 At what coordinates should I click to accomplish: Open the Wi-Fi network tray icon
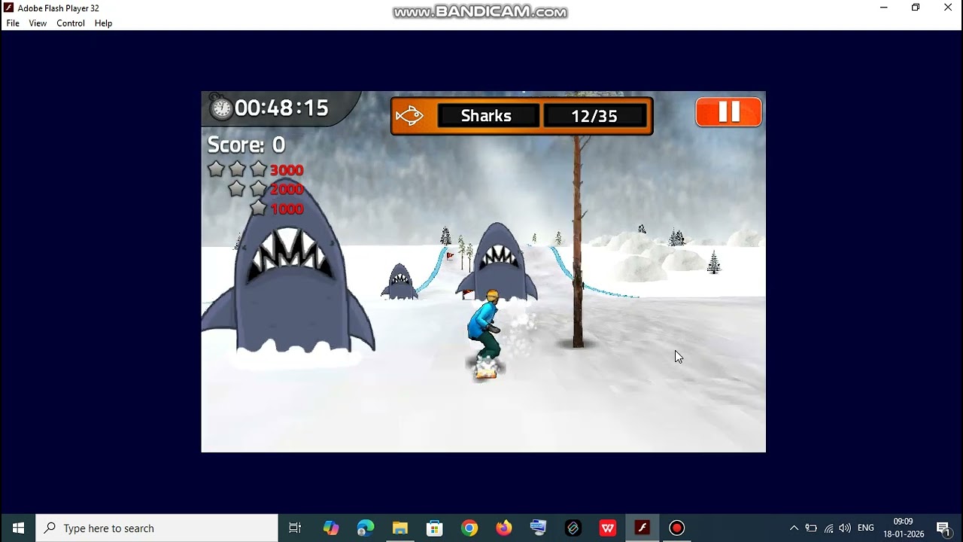tap(828, 528)
